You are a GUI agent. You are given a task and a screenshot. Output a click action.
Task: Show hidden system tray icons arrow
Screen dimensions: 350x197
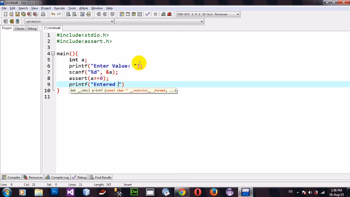coord(298,192)
